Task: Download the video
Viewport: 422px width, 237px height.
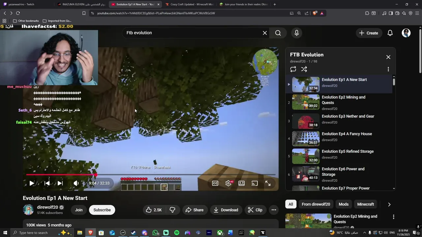Action: [226, 210]
